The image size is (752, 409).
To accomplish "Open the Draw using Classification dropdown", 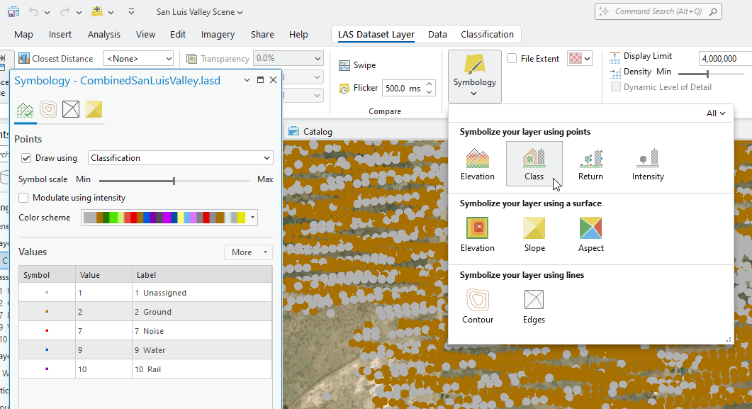I will (180, 158).
